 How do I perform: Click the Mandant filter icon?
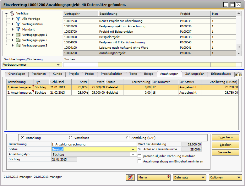18,30
